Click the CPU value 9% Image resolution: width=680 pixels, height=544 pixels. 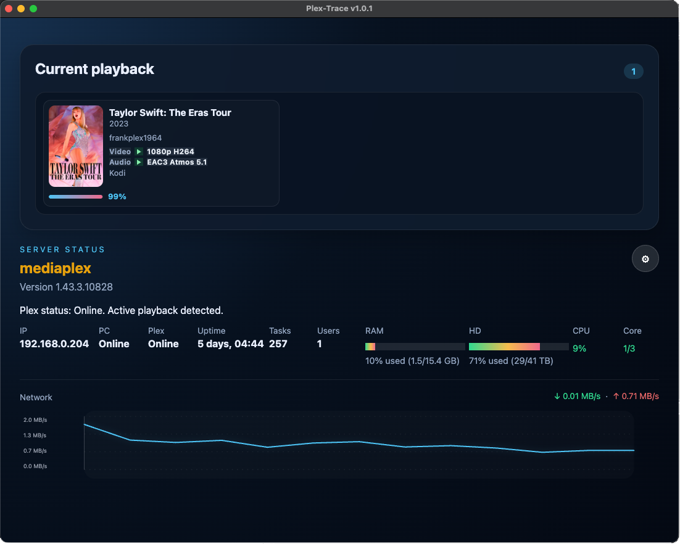(579, 348)
